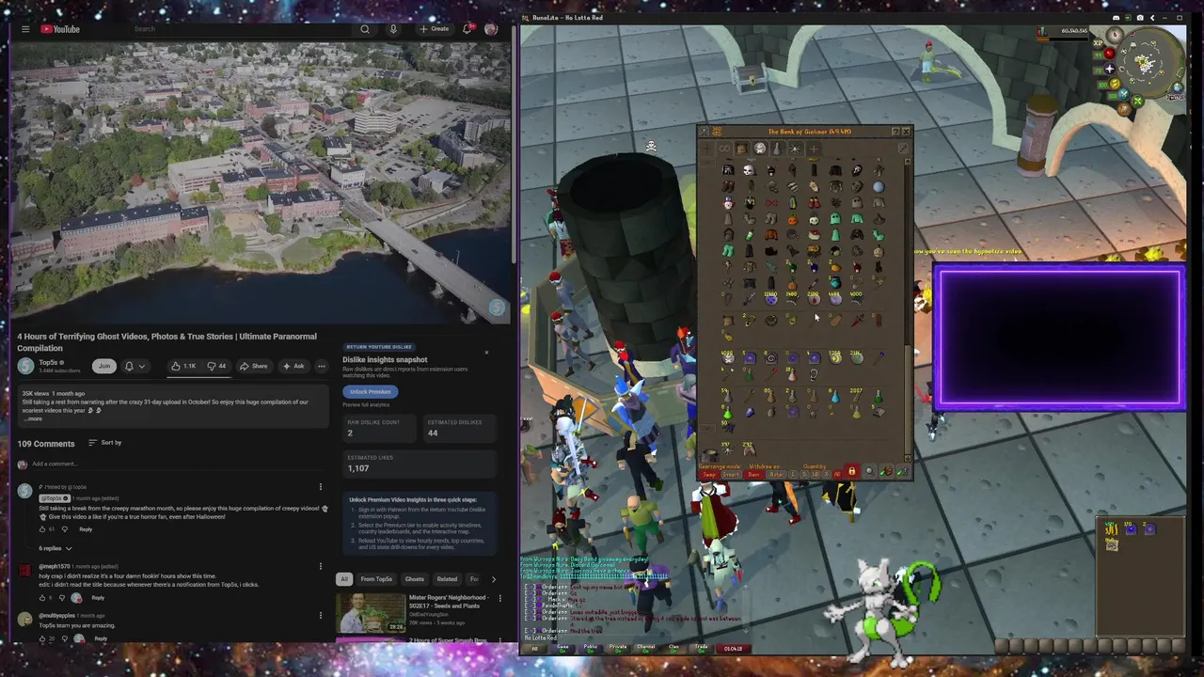Click the Ask button
This screenshot has width=1204, height=677.
pos(294,366)
